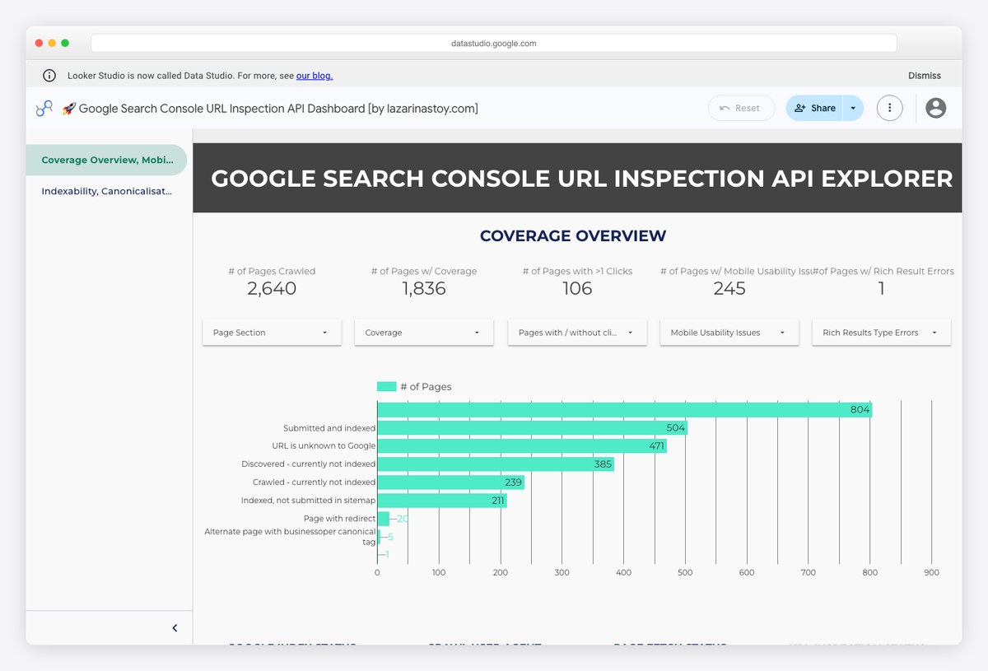The width and height of the screenshot is (988, 671).
Task: Click the info icon in the notice bar
Action: tap(49, 76)
